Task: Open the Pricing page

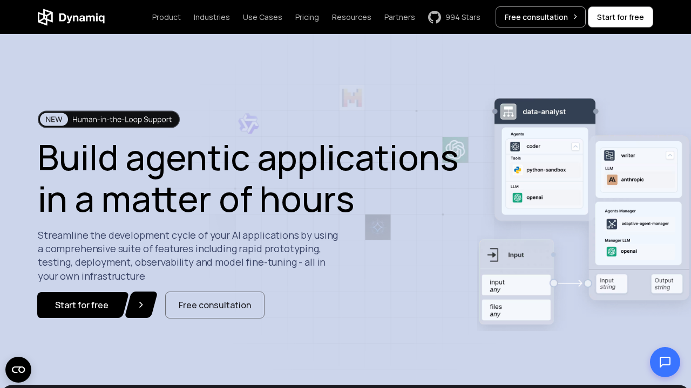Action: pos(307,17)
